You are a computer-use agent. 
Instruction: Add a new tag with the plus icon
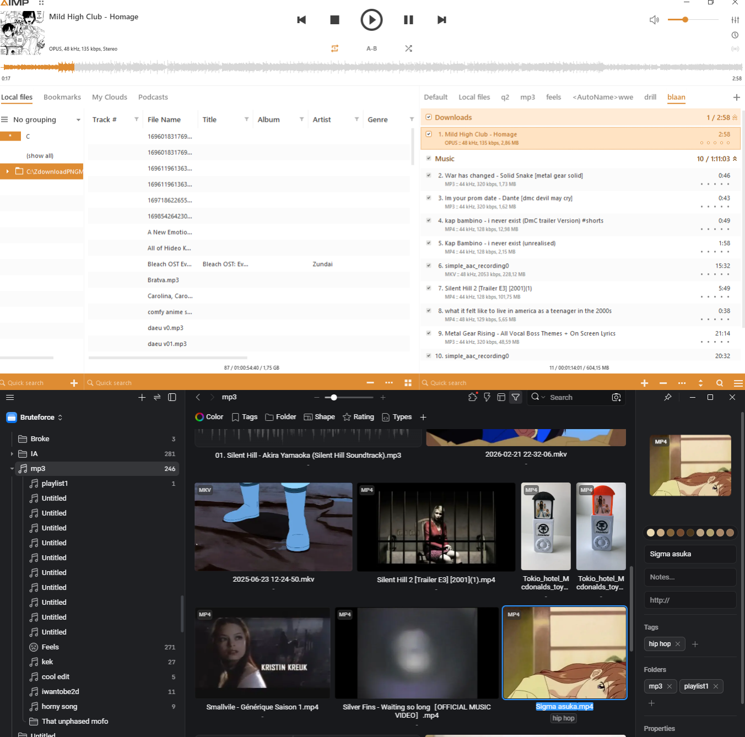(695, 644)
